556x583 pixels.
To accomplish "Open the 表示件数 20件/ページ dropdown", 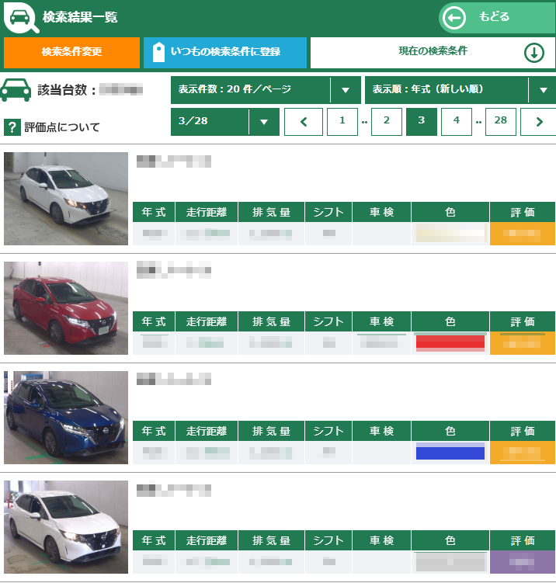I will 266,89.
